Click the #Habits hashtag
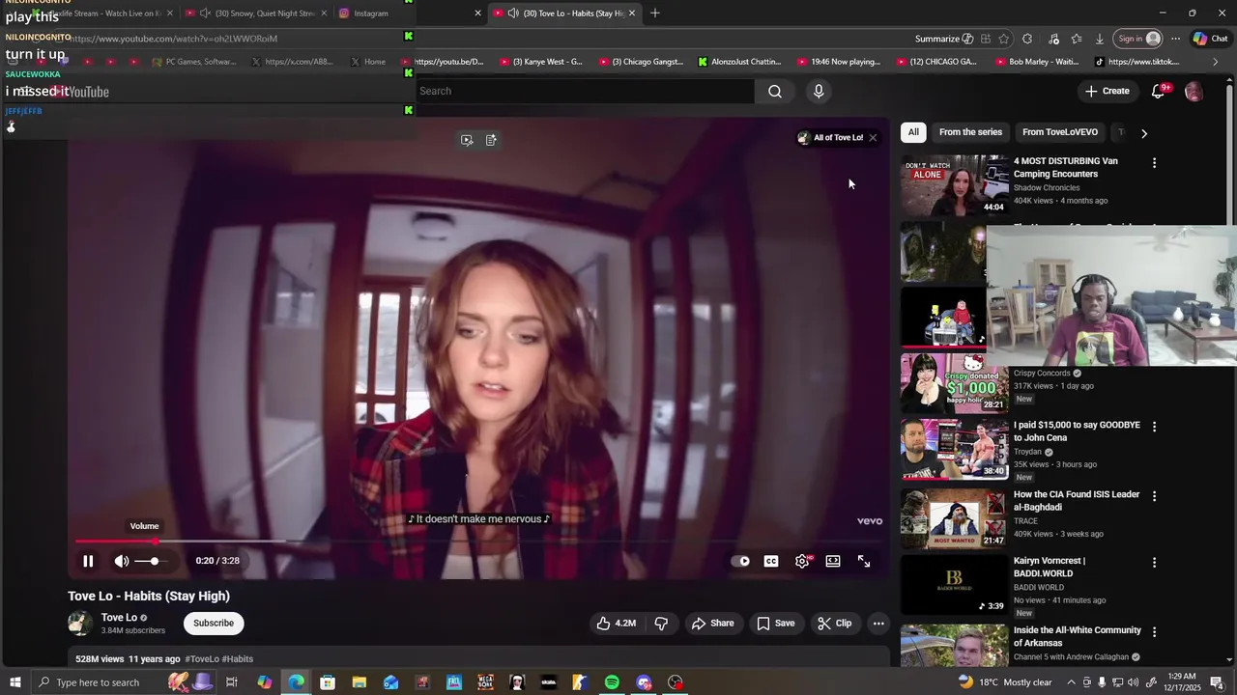The height and width of the screenshot is (695, 1237). [238, 659]
